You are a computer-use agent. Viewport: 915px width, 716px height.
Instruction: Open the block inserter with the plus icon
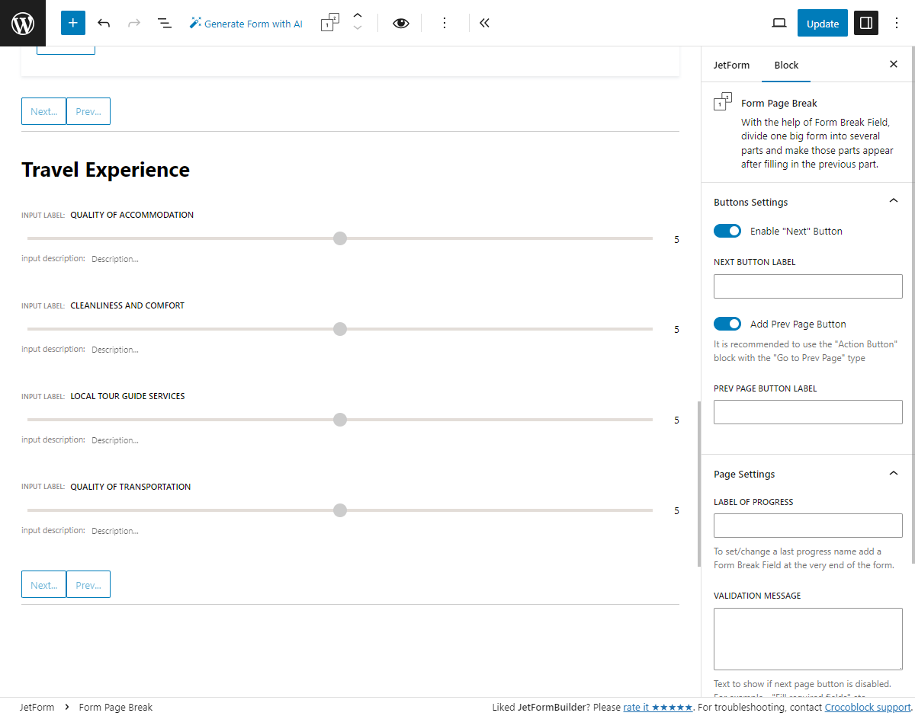(x=72, y=23)
